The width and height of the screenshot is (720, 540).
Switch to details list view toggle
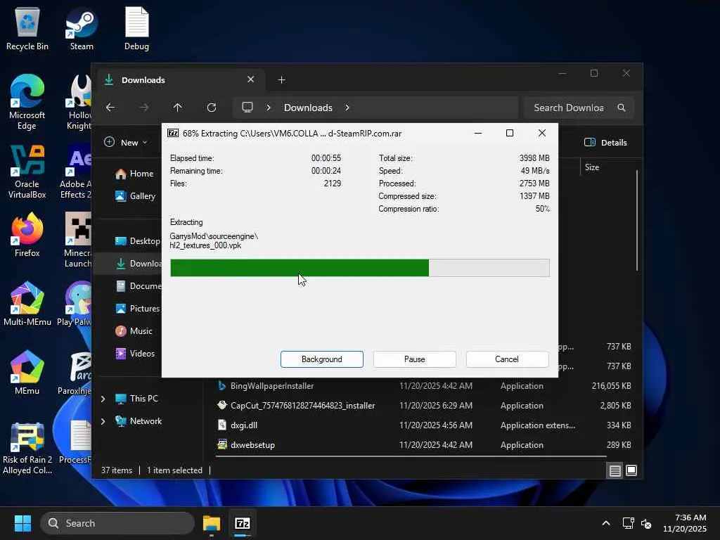[x=615, y=470]
